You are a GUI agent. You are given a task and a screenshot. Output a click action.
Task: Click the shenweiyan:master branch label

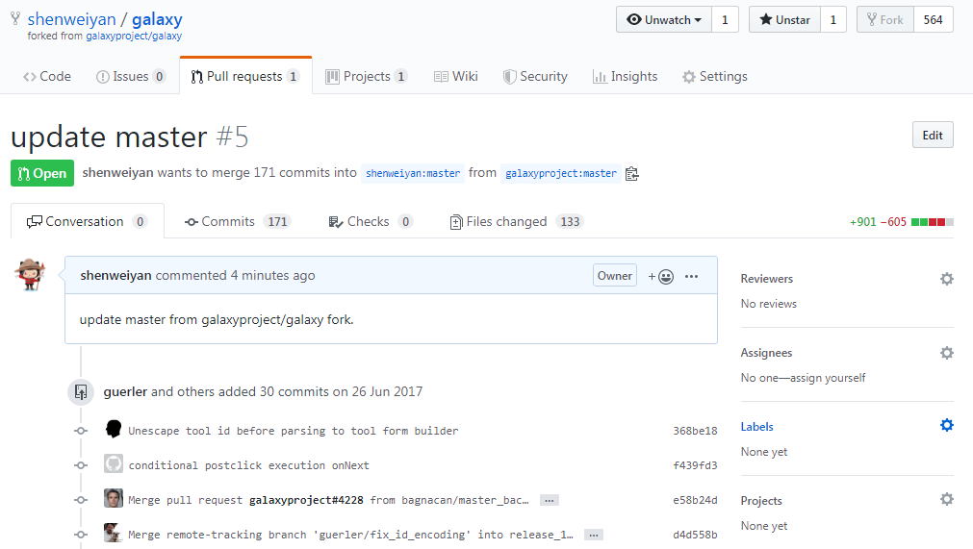(x=413, y=173)
